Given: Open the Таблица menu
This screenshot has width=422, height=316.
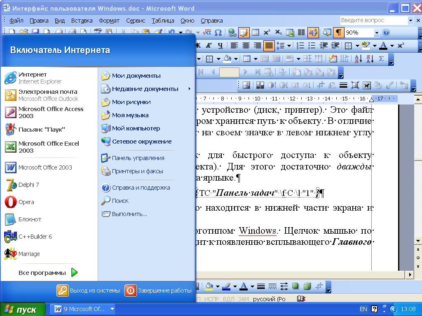Looking at the screenshot, I should click(x=163, y=21).
